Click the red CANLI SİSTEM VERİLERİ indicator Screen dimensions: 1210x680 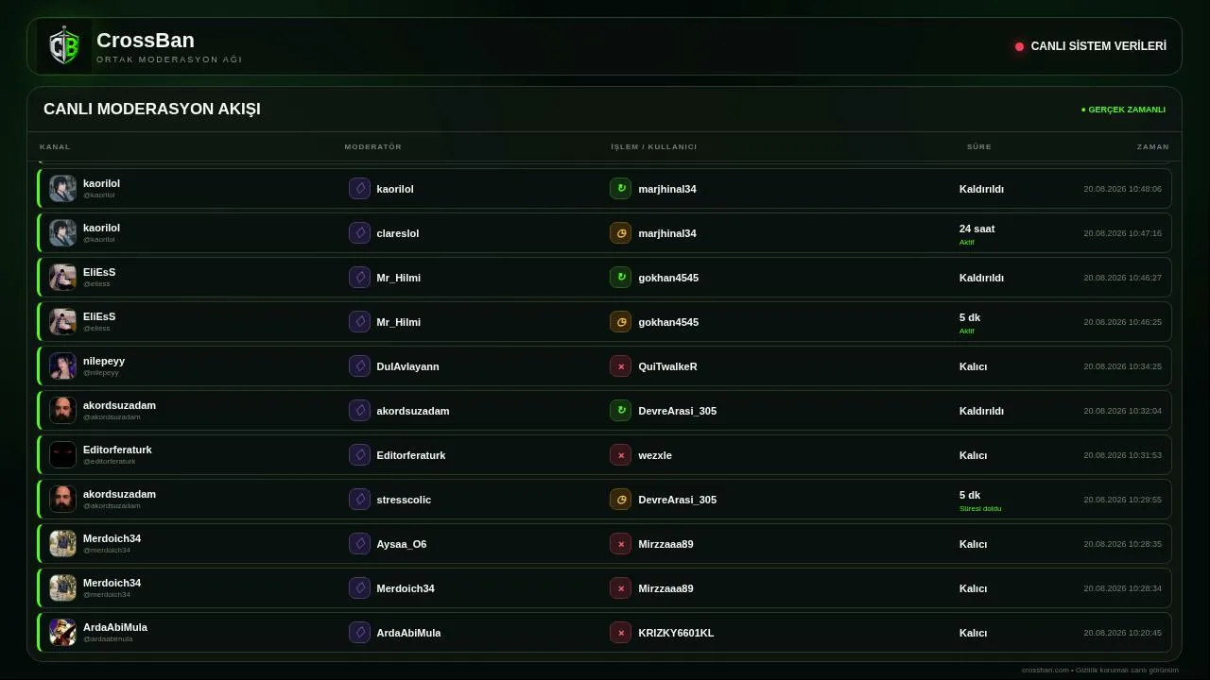(1019, 46)
